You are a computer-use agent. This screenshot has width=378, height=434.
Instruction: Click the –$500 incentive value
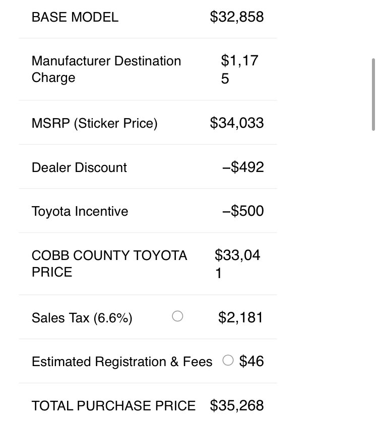point(243,211)
